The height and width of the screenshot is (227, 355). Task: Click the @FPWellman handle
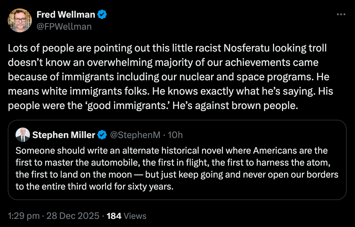(64, 27)
